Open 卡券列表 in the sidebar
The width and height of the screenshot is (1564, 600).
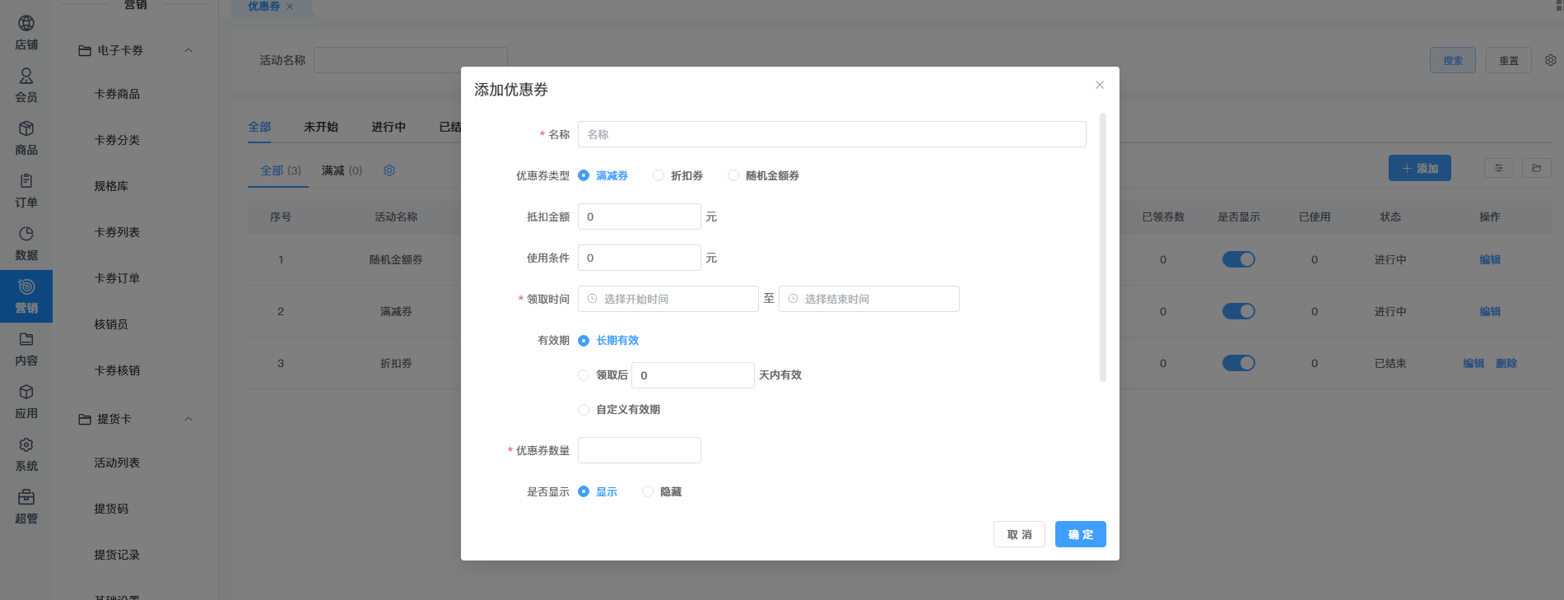point(117,232)
